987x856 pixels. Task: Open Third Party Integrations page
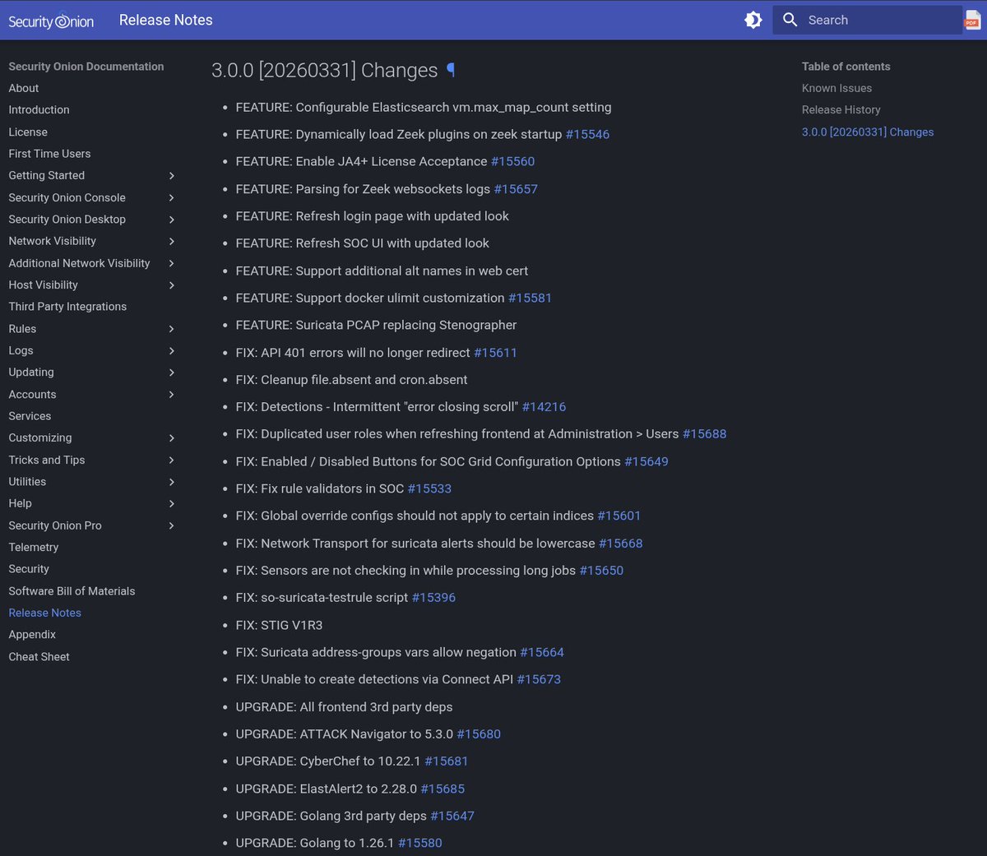pyautogui.click(x=67, y=307)
